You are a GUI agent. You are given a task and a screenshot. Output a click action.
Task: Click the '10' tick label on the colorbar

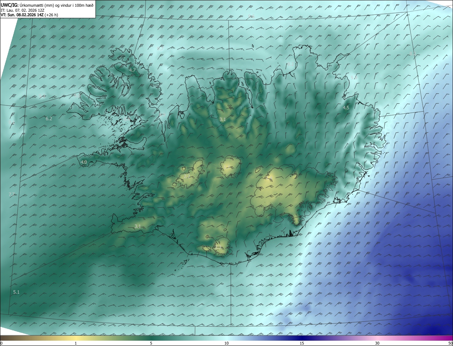coord(226,344)
